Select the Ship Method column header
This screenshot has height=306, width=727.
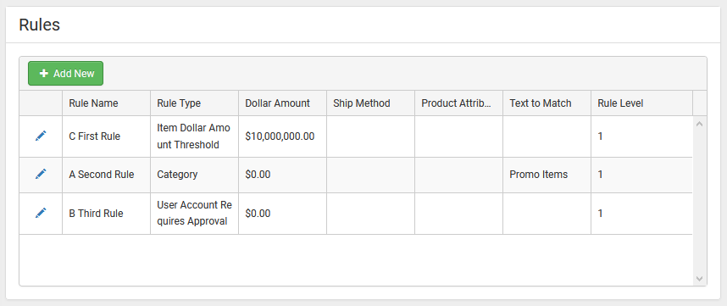click(x=370, y=103)
